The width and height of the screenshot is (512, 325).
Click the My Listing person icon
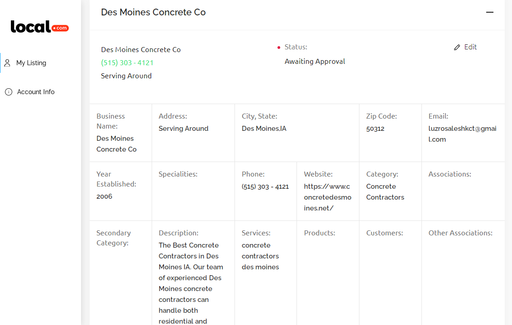tap(7, 63)
